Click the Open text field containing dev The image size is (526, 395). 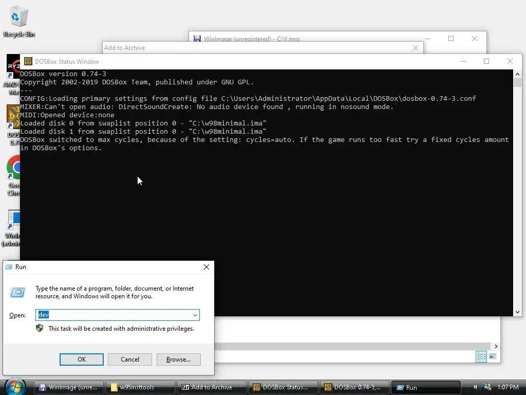[118, 315]
